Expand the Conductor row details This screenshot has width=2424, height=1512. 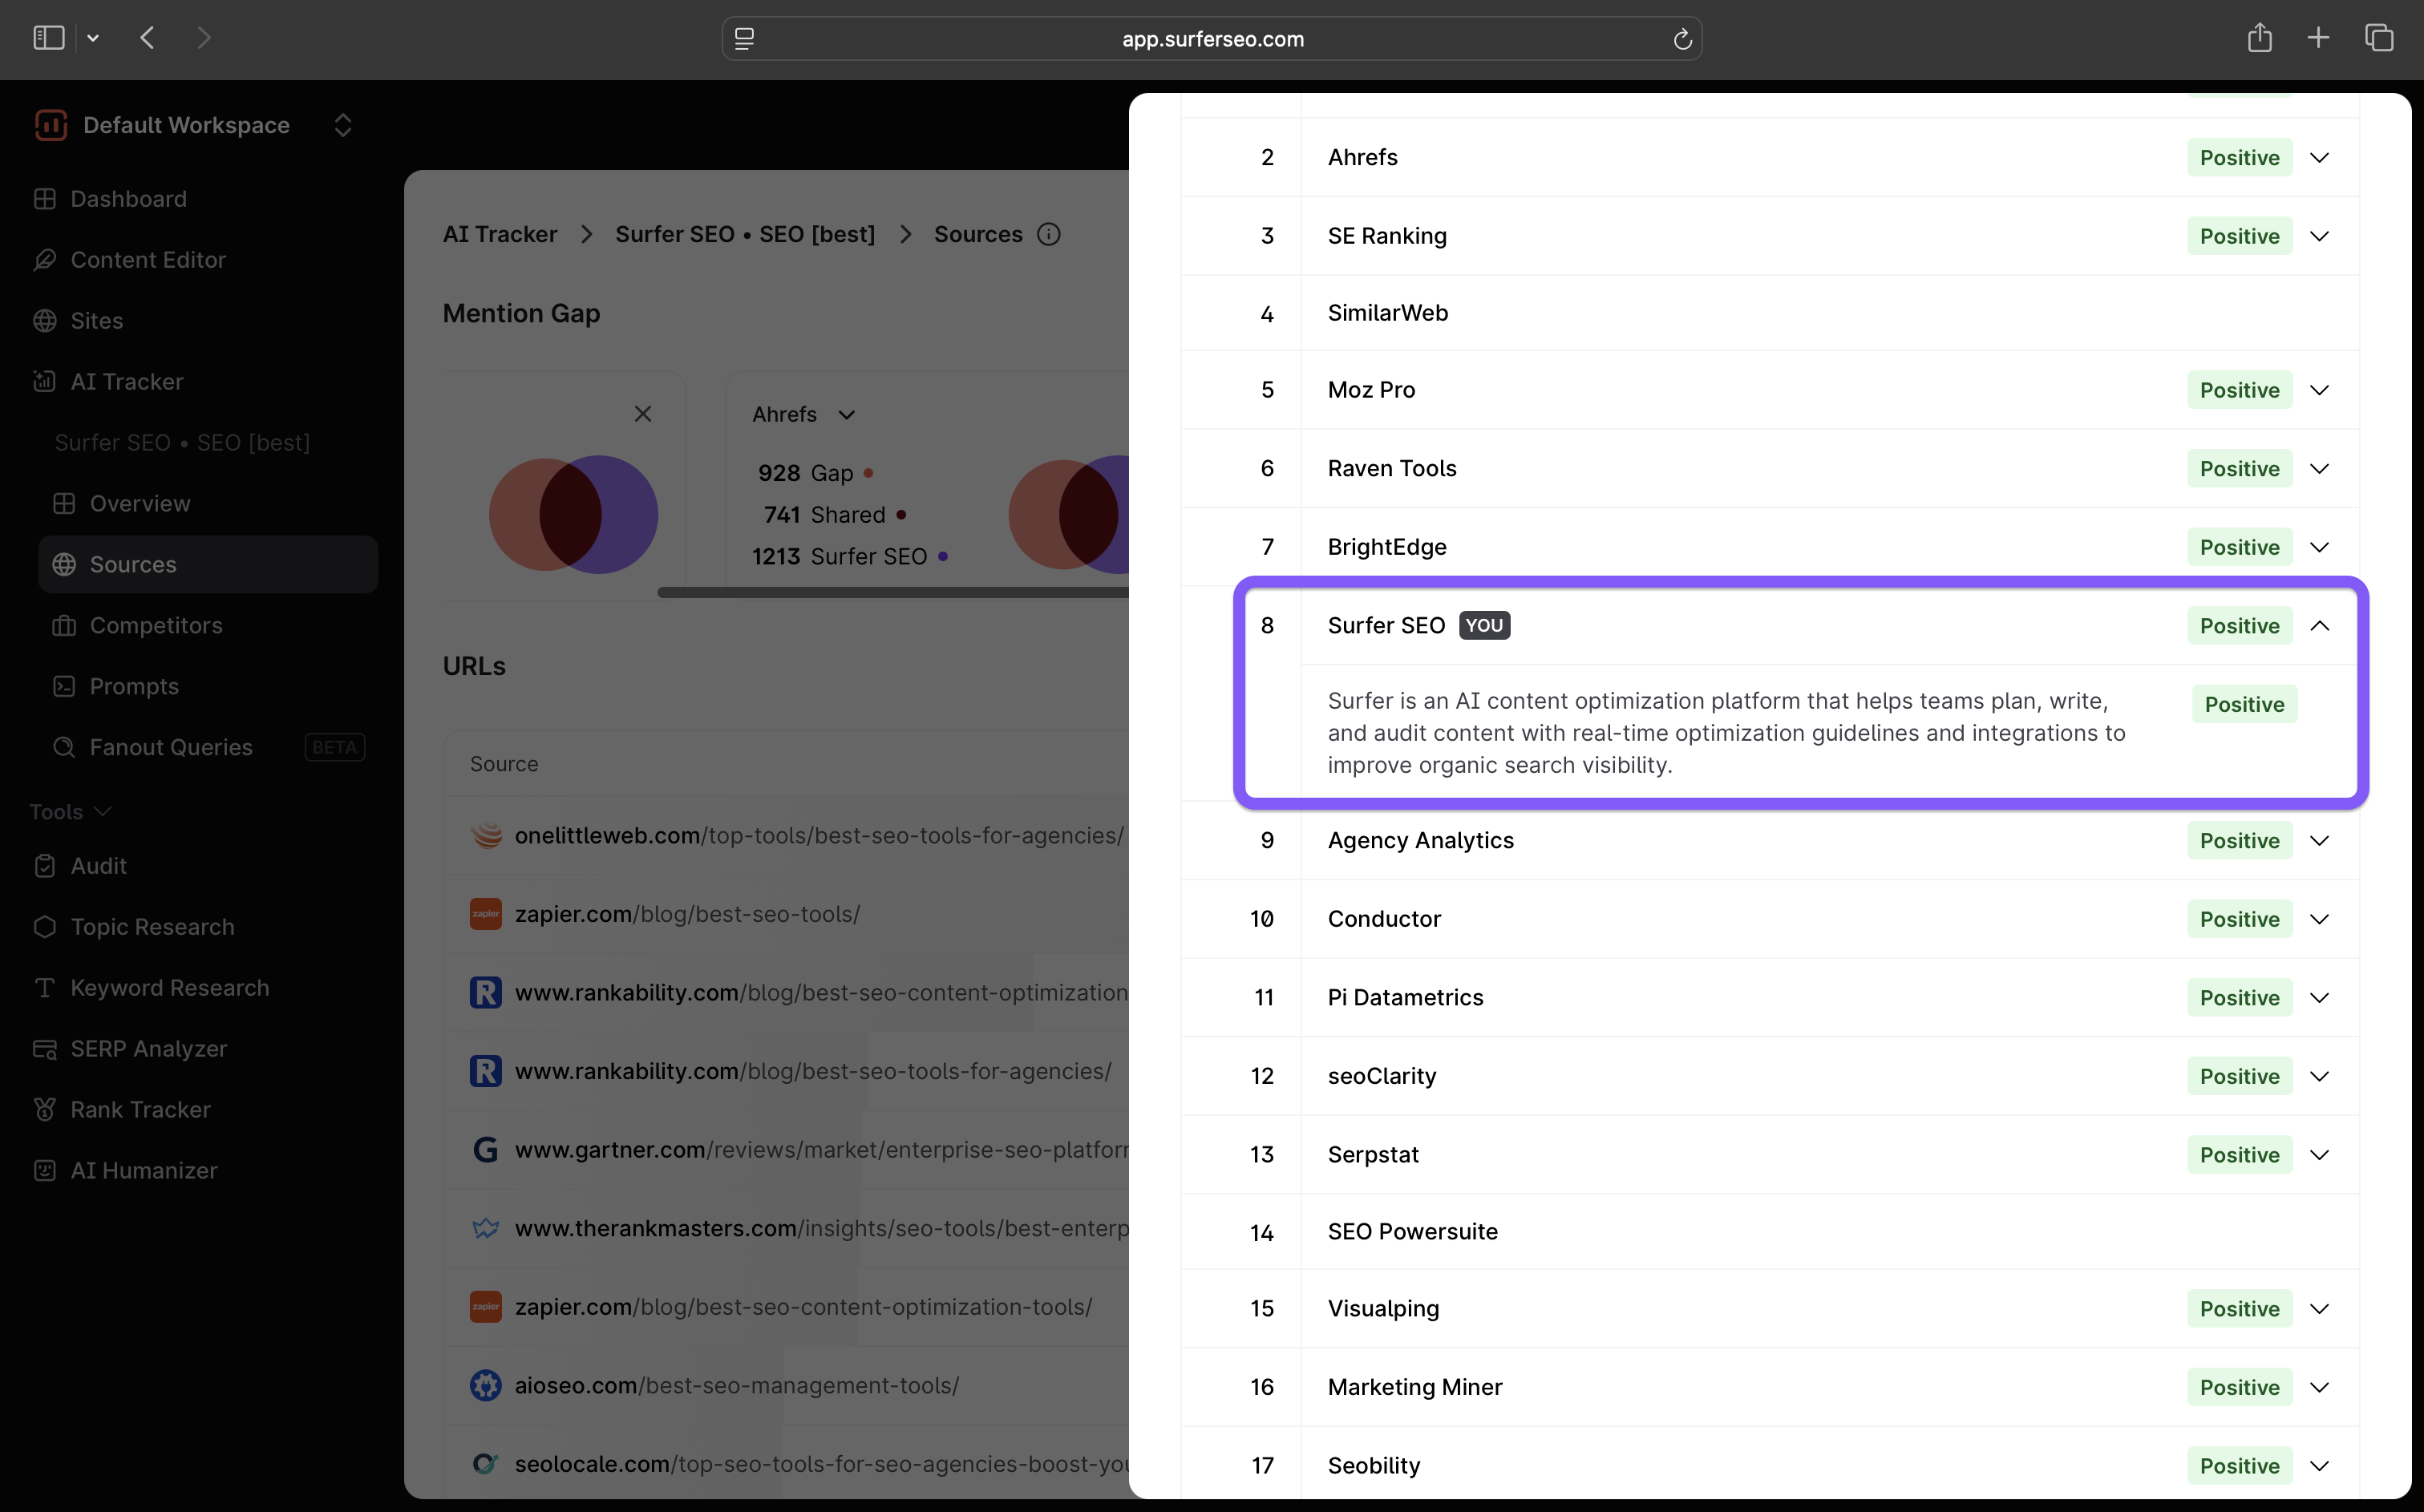2319,919
